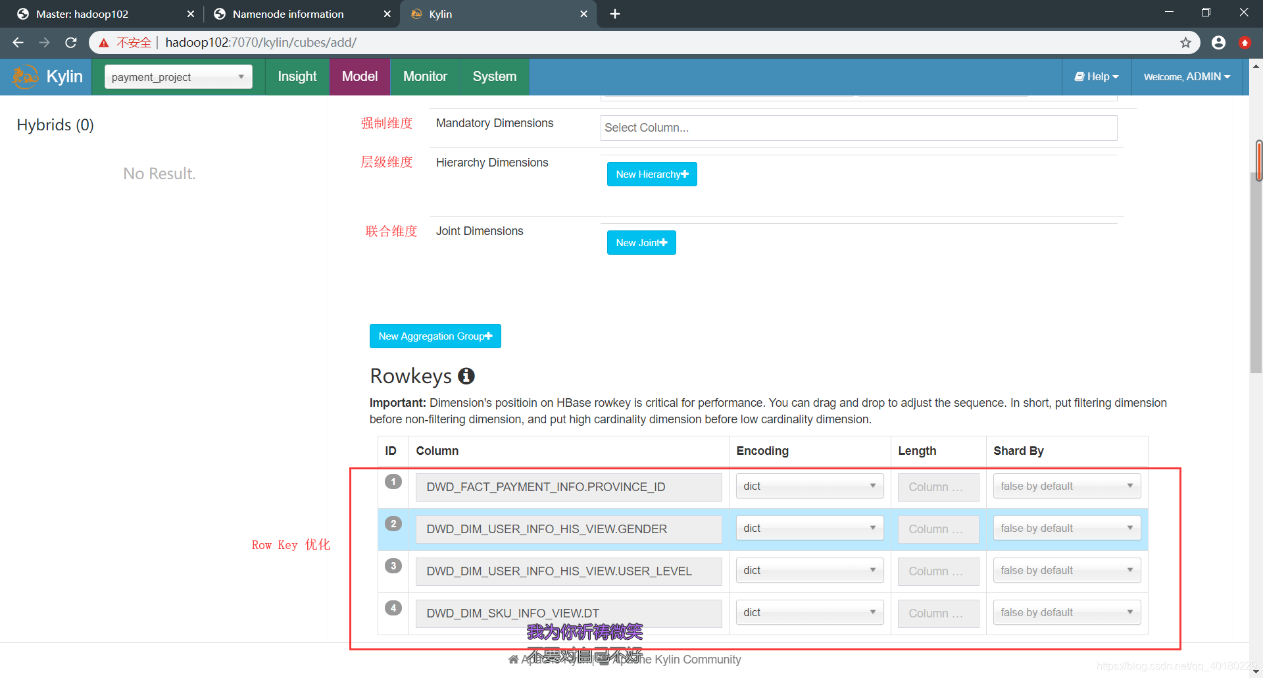Click the Rowkeys info icon

(x=466, y=376)
